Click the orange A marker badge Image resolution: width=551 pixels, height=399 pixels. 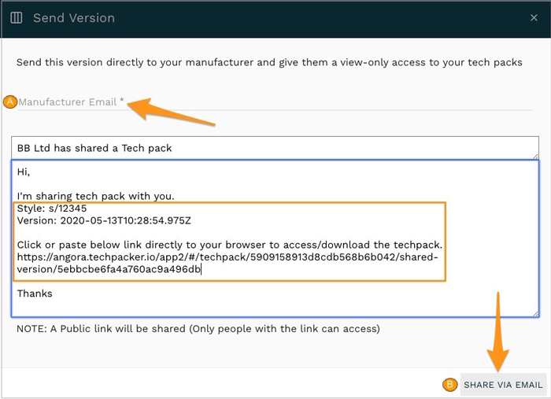point(10,102)
